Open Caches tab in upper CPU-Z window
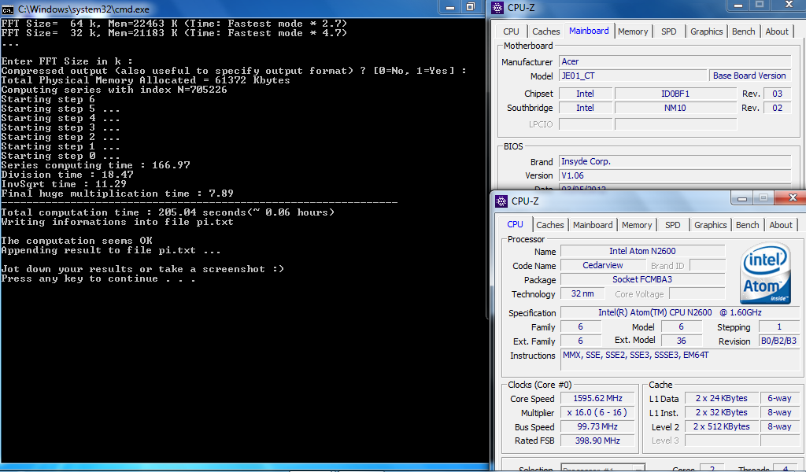The height and width of the screenshot is (472, 806). click(x=546, y=31)
